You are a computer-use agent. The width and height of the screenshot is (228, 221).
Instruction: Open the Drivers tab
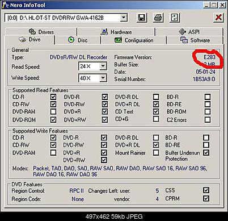[41, 32]
